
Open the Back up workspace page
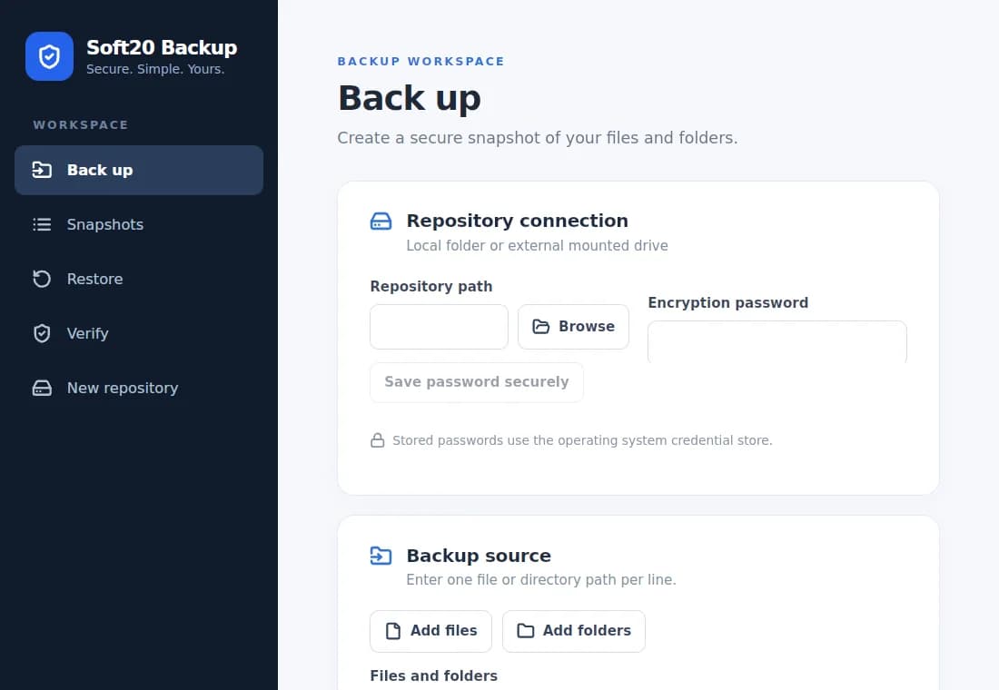[x=139, y=170]
